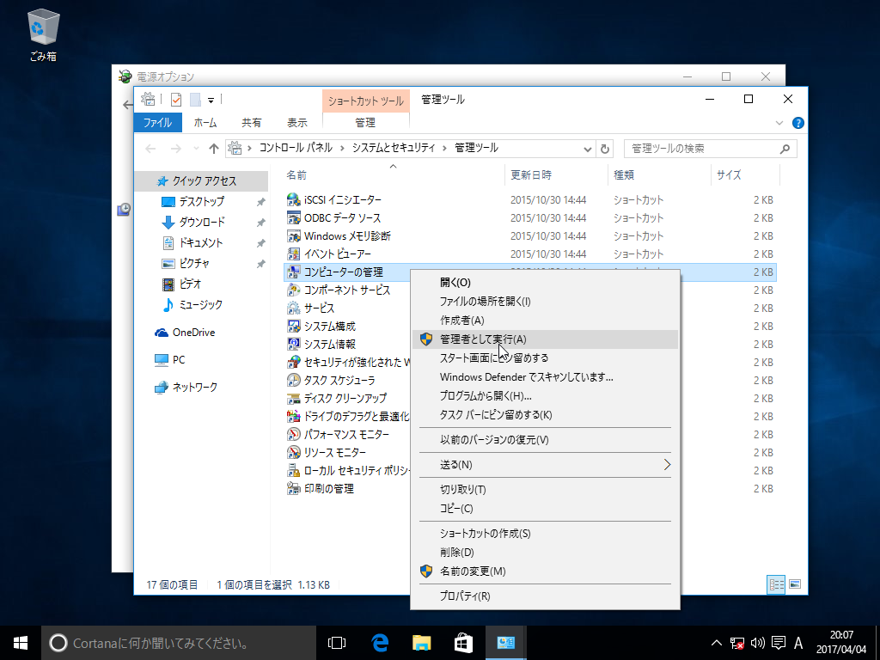Screen dimensions: 880x660
Task: Select the システム構成 icon
Action: [x=293, y=326]
